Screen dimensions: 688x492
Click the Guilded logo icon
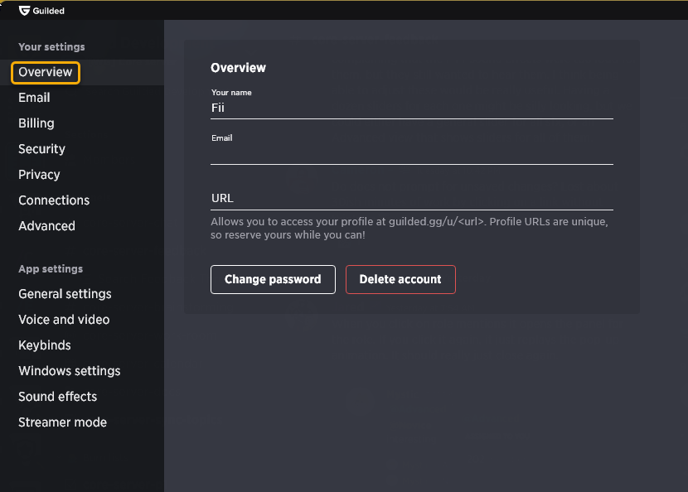[x=25, y=11]
